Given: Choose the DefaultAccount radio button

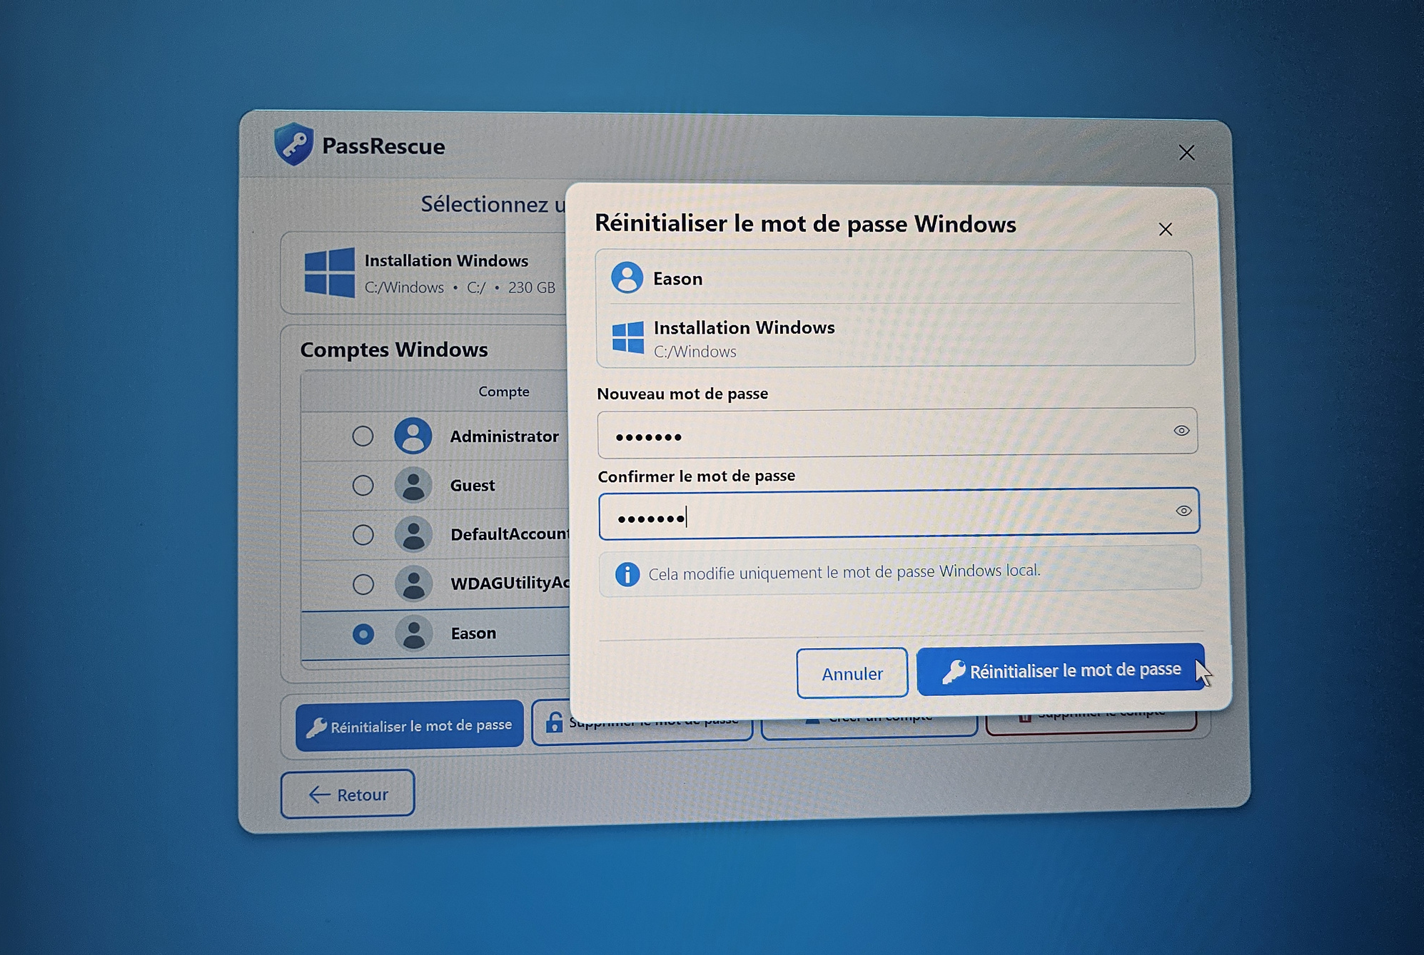Looking at the screenshot, I should [363, 534].
